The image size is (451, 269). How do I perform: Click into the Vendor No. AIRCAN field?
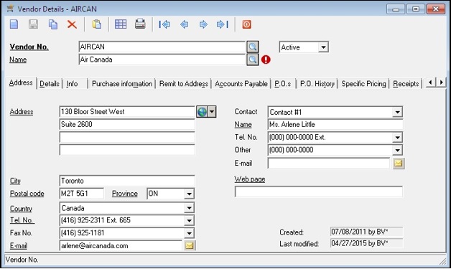point(162,47)
